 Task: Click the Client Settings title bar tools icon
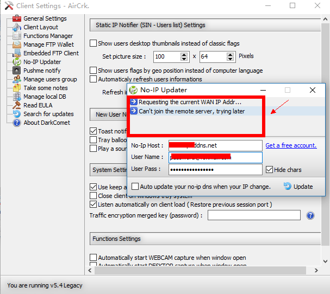click(9, 5)
